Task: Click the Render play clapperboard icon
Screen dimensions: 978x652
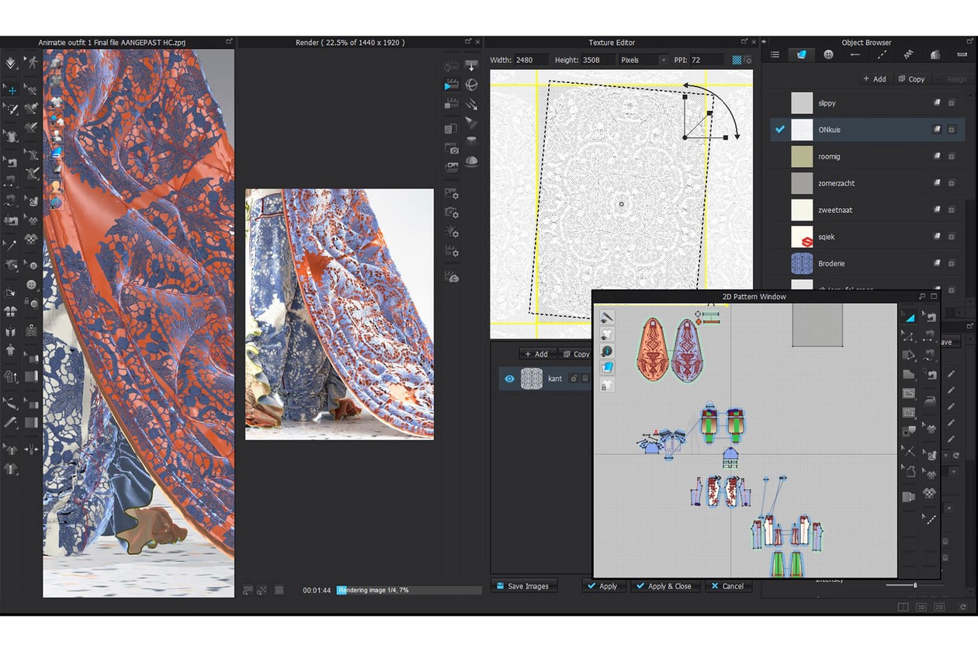Action: tap(451, 85)
